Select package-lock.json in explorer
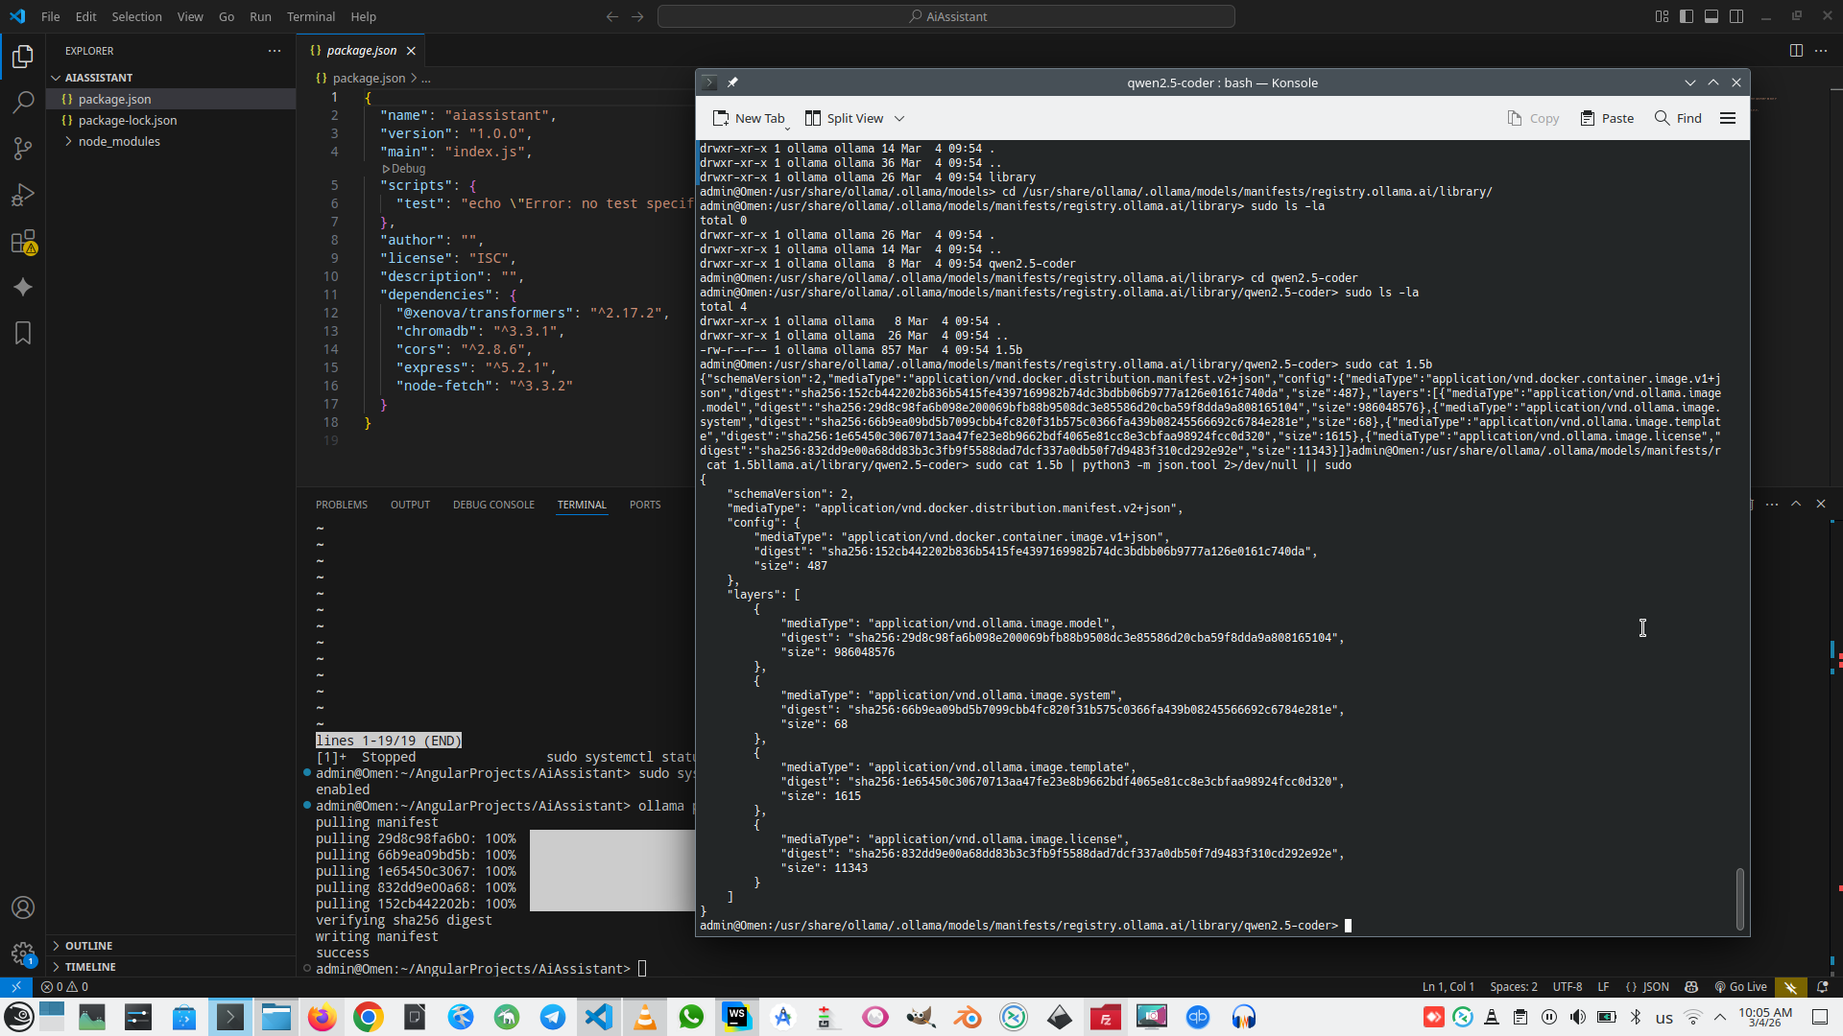This screenshot has width=1843, height=1036. click(127, 120)
